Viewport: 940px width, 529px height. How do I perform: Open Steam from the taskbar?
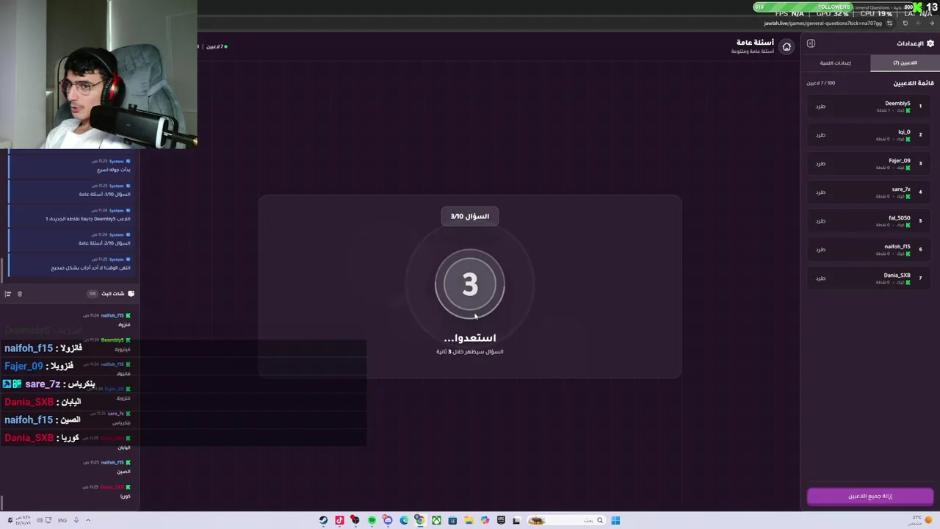point(323,520)
